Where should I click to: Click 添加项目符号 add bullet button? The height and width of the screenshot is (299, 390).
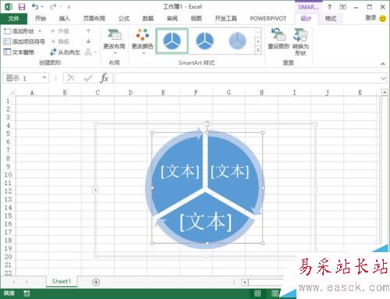(x=24, y=41)
